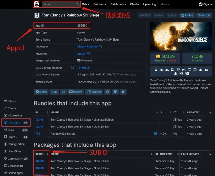The height and width of the screenshot is (176, 215).
Task: Focus the Search input field
Action: coord(59,4)
